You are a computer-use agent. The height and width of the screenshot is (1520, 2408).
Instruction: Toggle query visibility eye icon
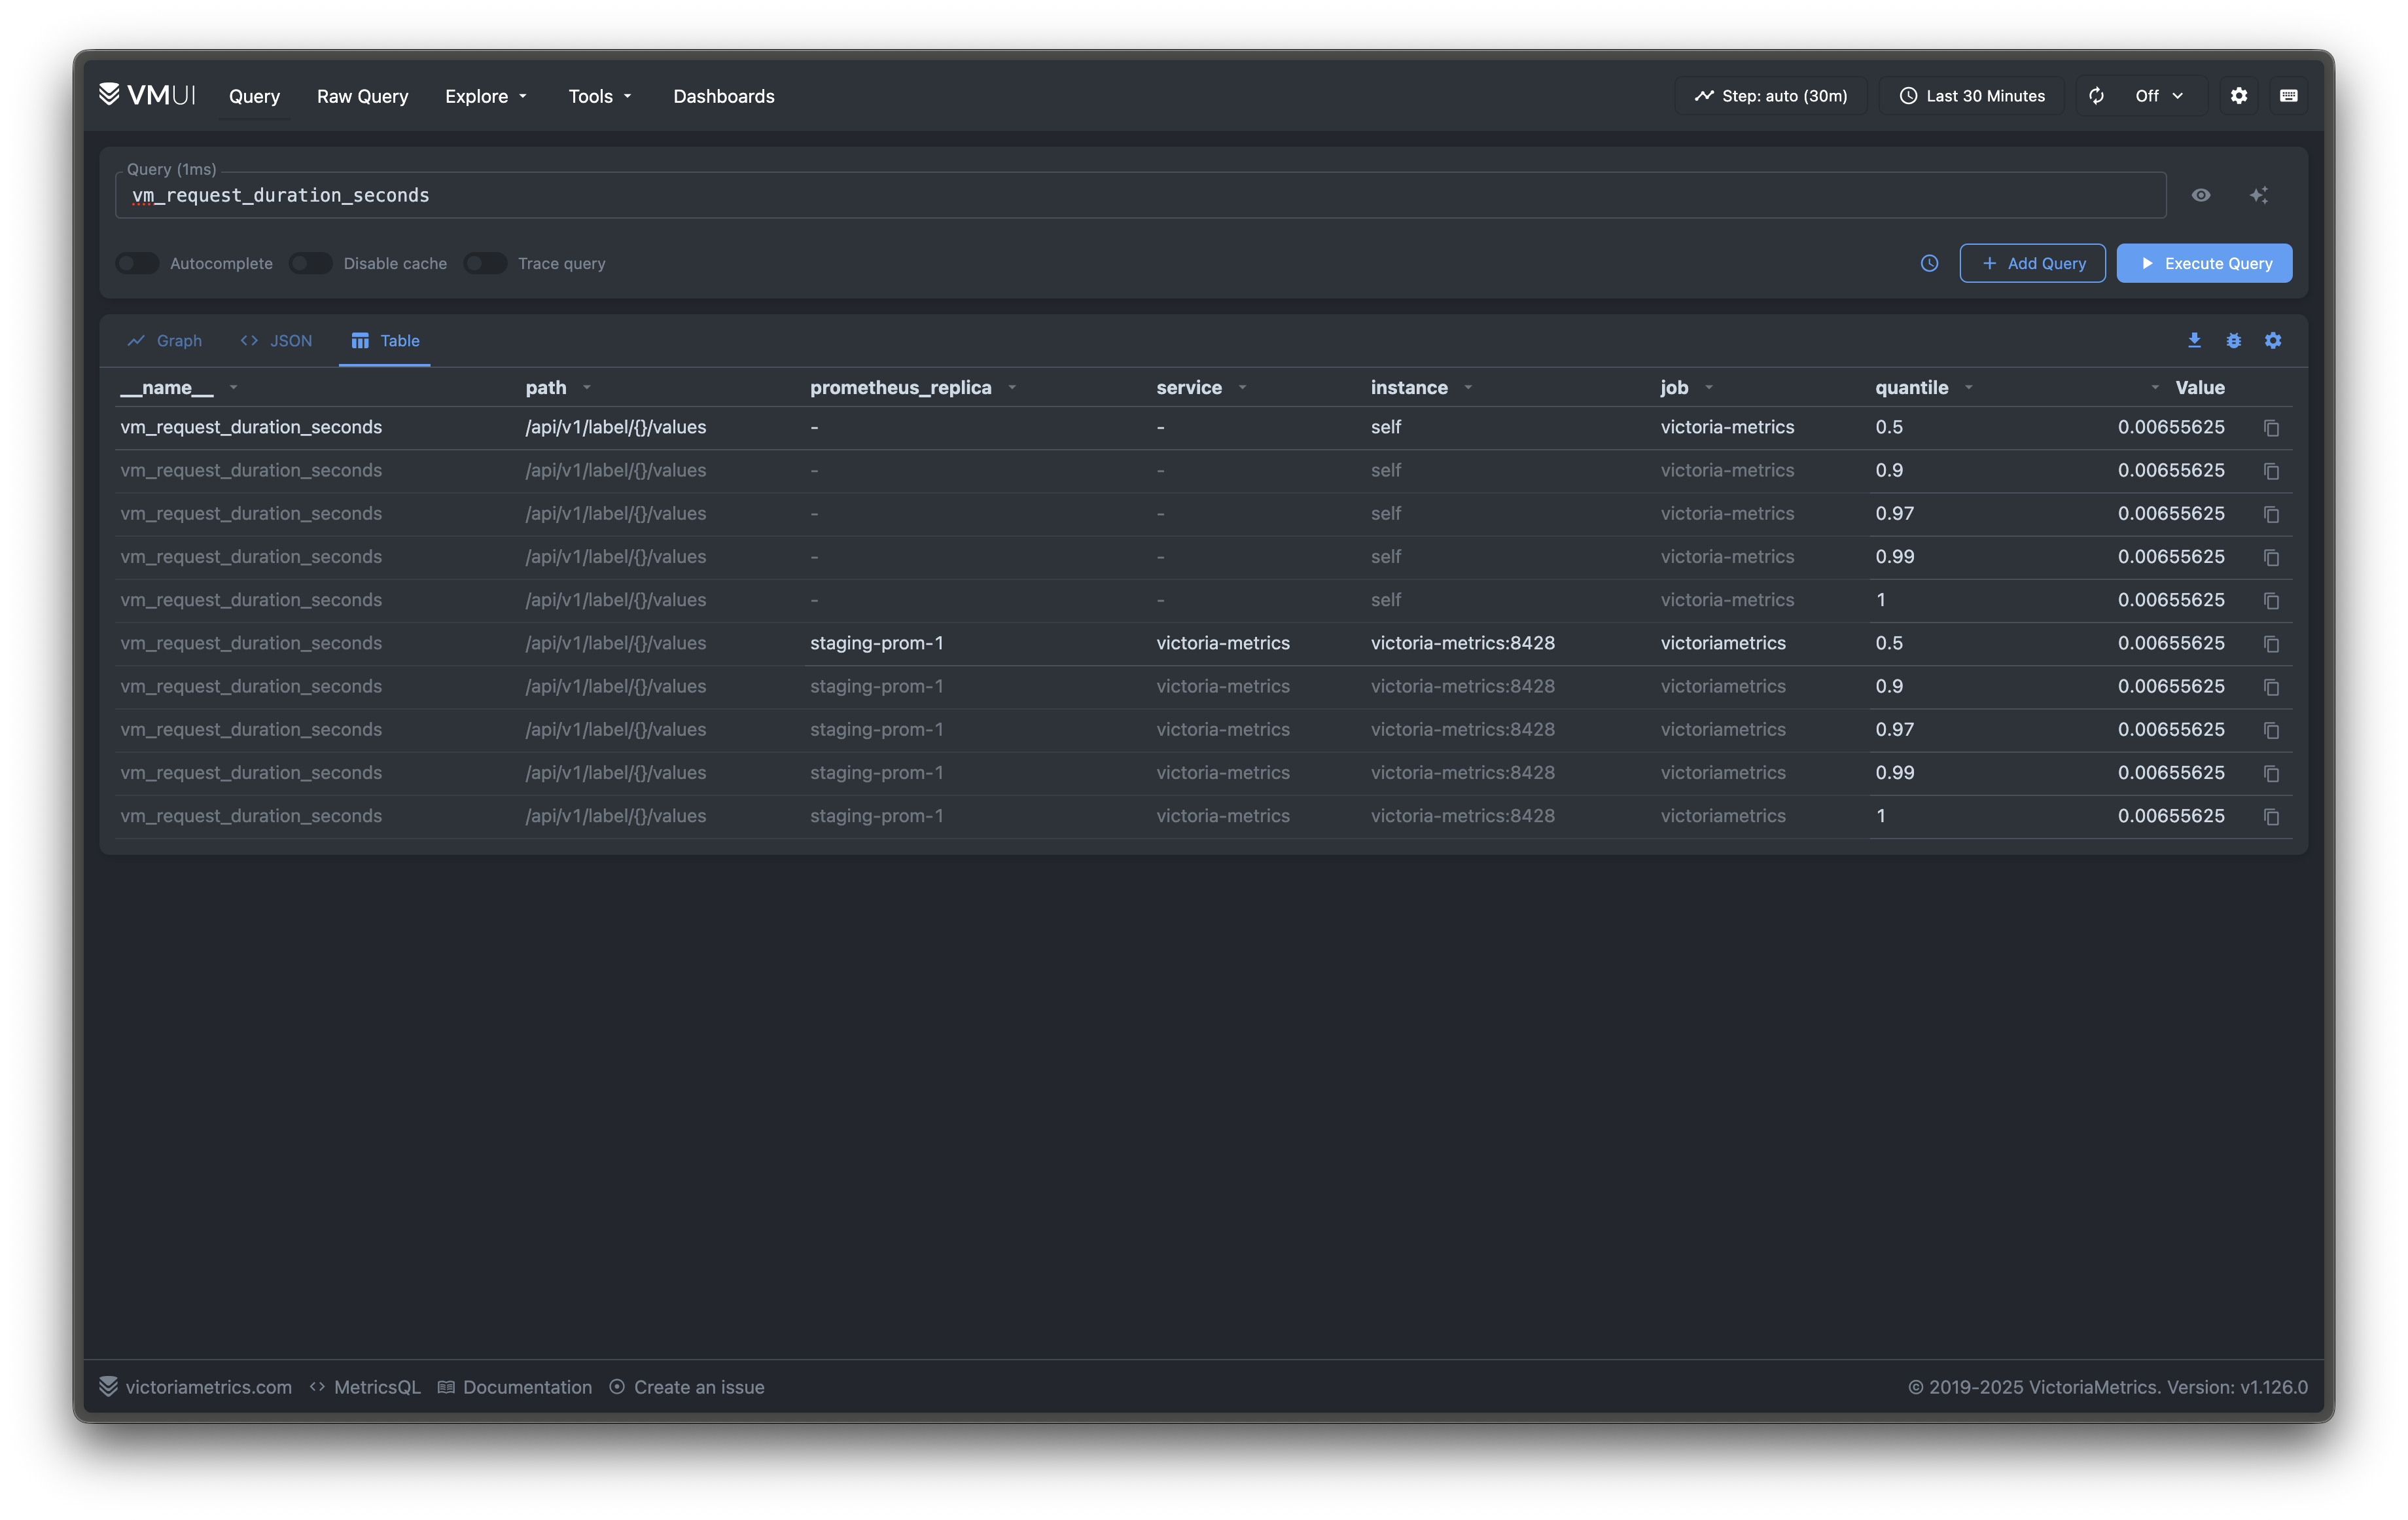pos(2201,195)
